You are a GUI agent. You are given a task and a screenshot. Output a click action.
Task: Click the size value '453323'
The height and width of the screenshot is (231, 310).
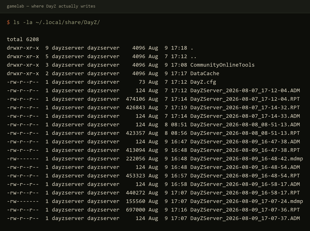(x=136, y=176)
